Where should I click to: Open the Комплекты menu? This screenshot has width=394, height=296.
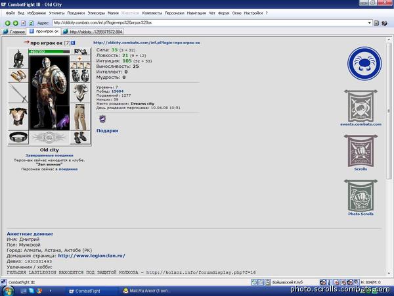point(152,13)
